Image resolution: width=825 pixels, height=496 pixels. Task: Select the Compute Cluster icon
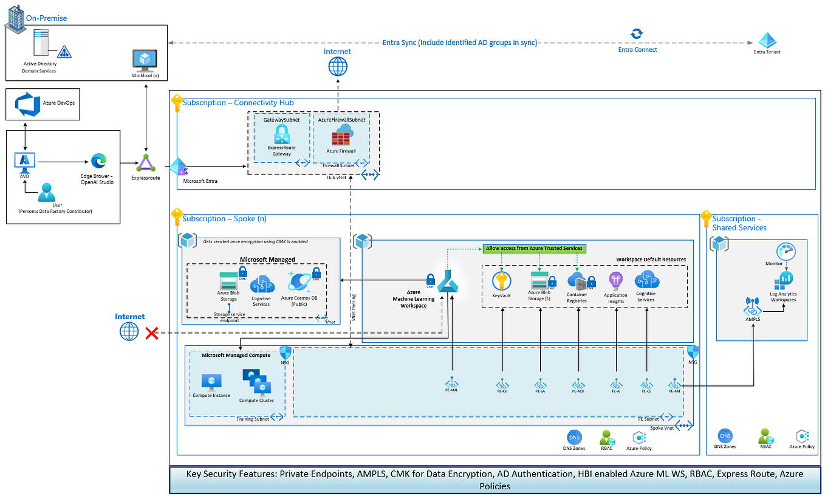coord(256,383)
